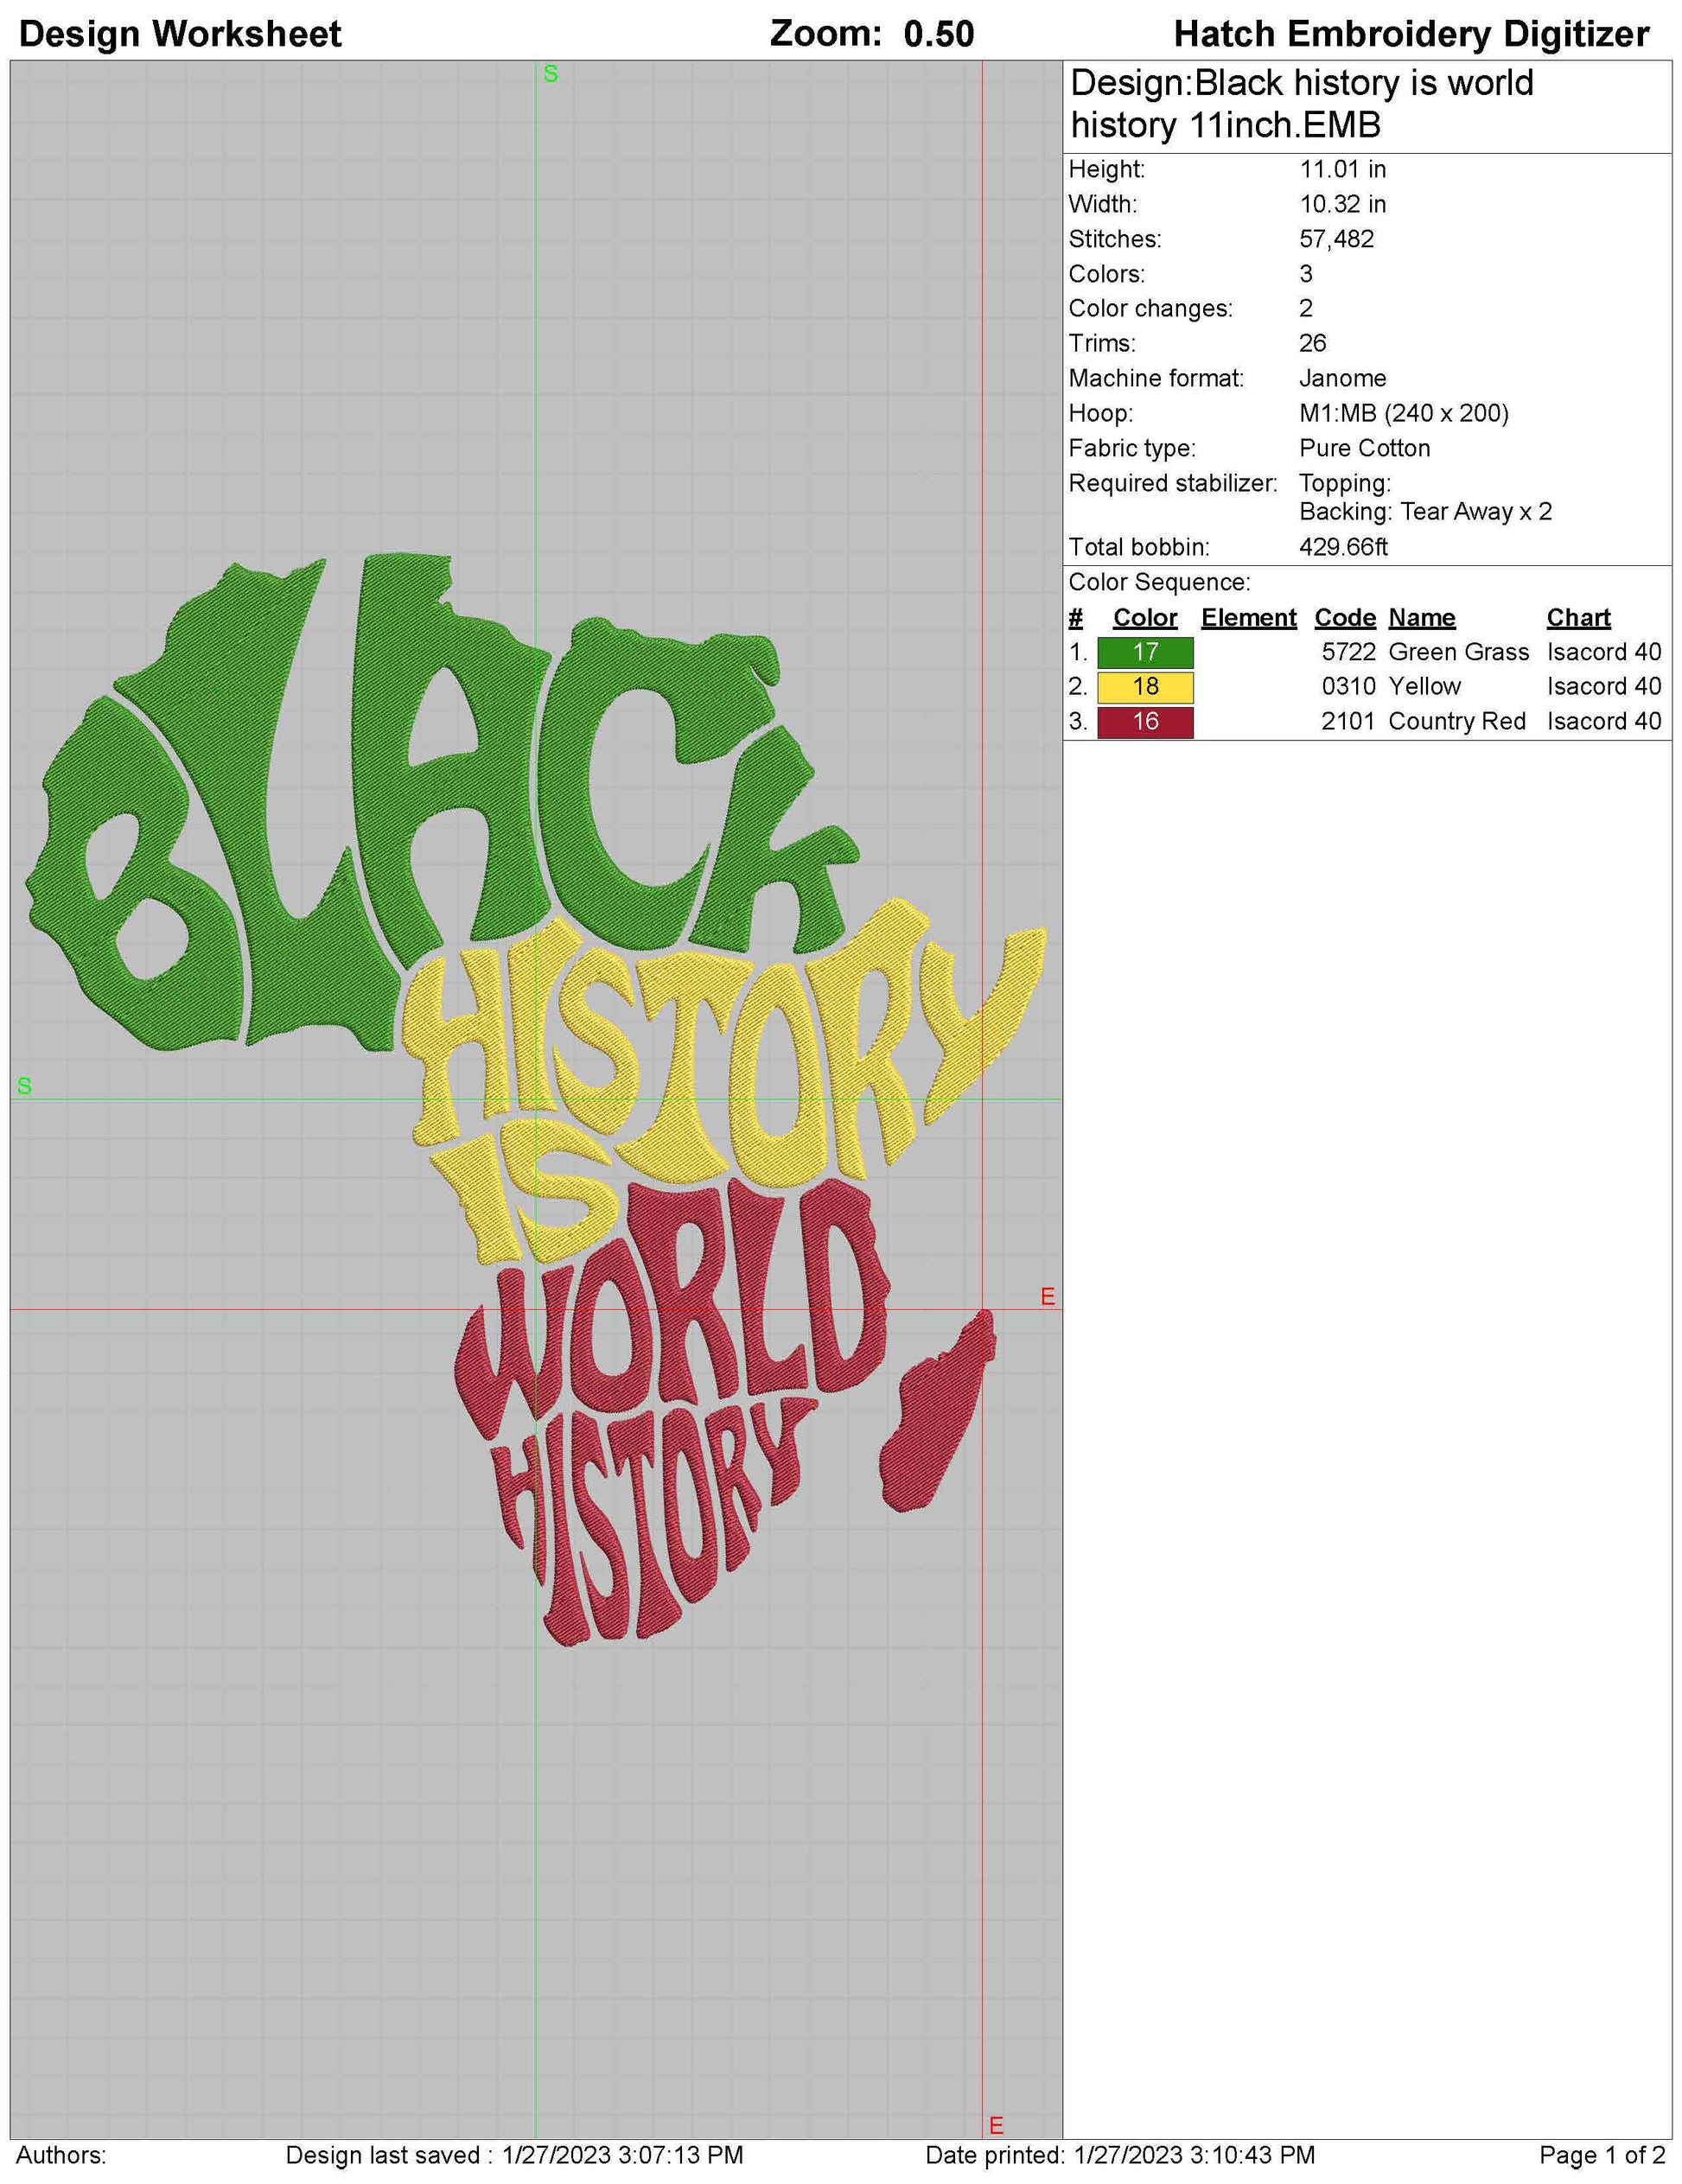Click the Green Grass color swatch 17
This screenshot has width=1682, height=2184.
pyautogui.click(x=1145, y=652)
